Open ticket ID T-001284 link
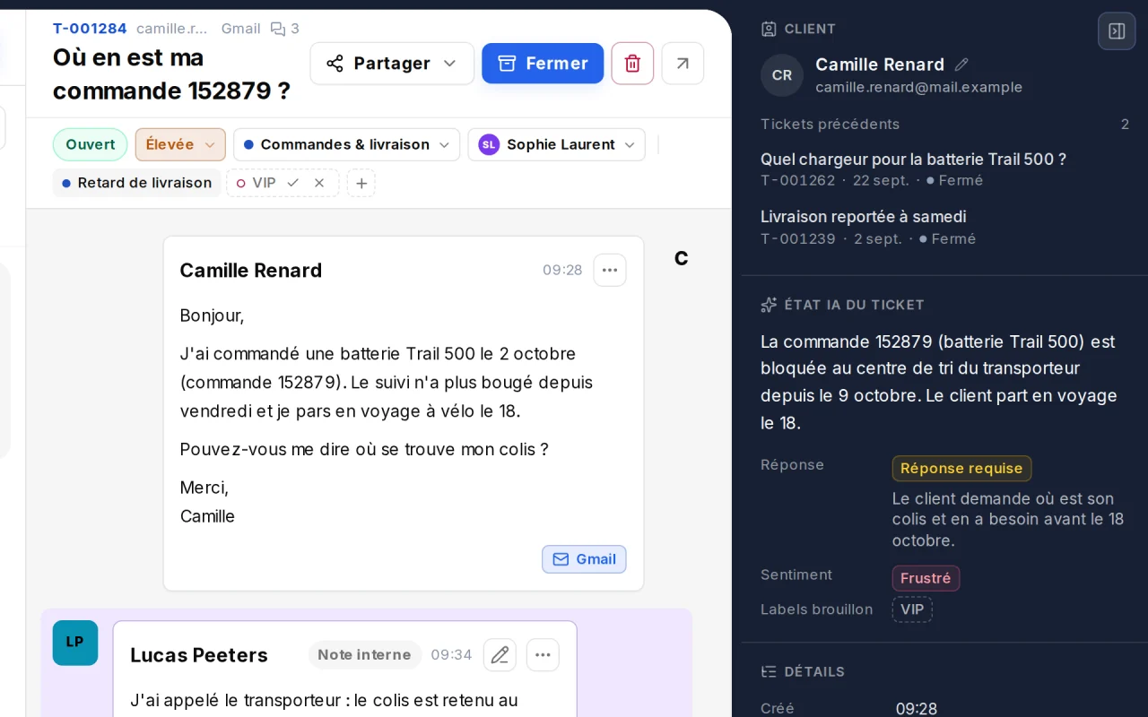This screenshot has width=1148, height=717. (90, 29)
